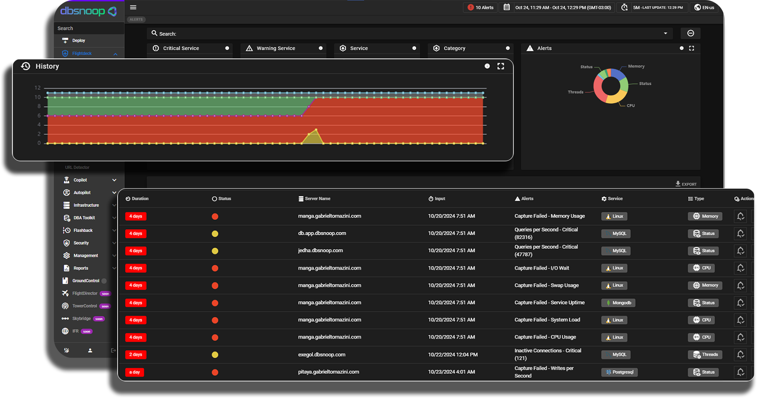This screenshot has width=757, height=398.
Task: Select TowerControl in the sidebar
Action: (85, 306)
